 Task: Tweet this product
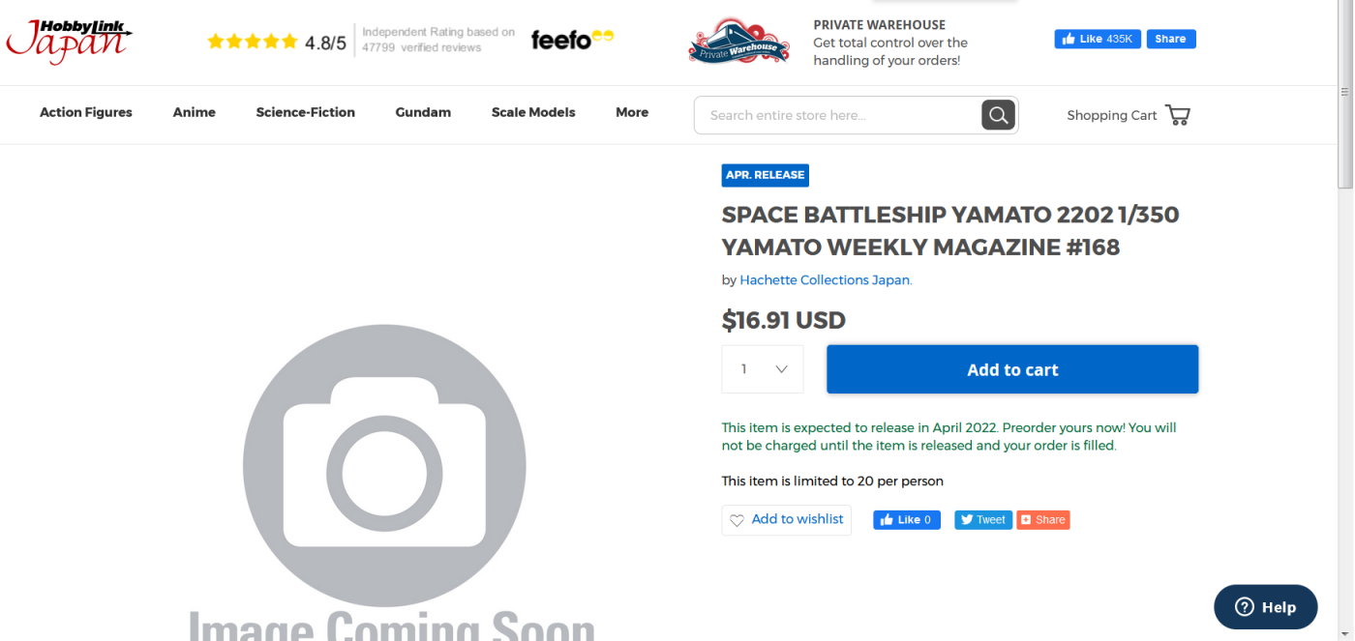(x=983, y=519)
